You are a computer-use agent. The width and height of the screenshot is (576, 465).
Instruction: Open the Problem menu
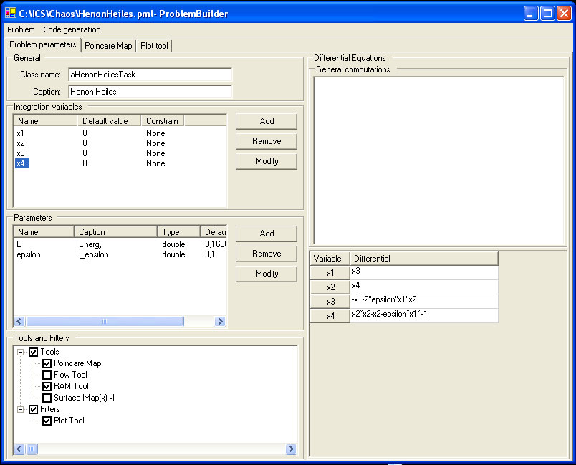point(21,29)
